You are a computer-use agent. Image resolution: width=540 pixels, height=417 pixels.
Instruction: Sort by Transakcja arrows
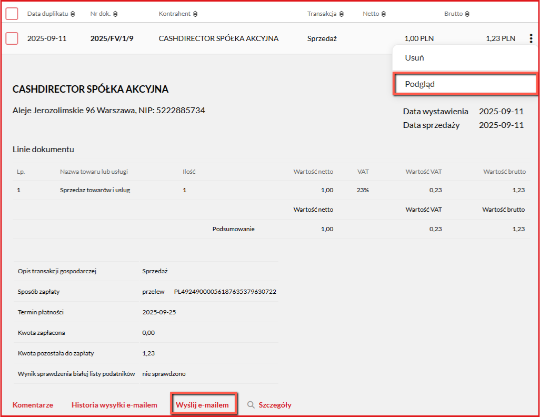tap(341, 14)
